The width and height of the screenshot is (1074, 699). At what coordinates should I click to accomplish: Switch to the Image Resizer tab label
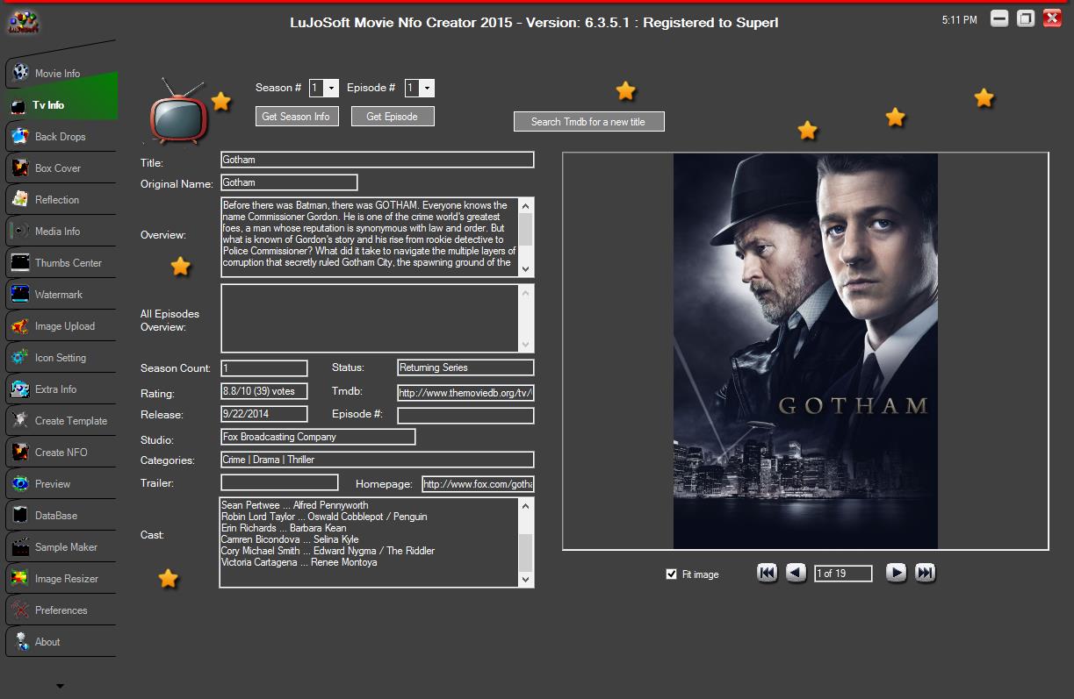pyautogui.click(x=67, y=579)
